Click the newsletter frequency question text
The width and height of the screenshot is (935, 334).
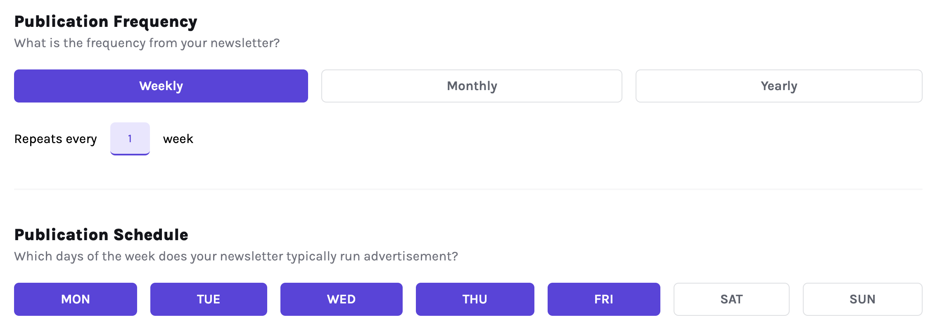coord(147,43)
